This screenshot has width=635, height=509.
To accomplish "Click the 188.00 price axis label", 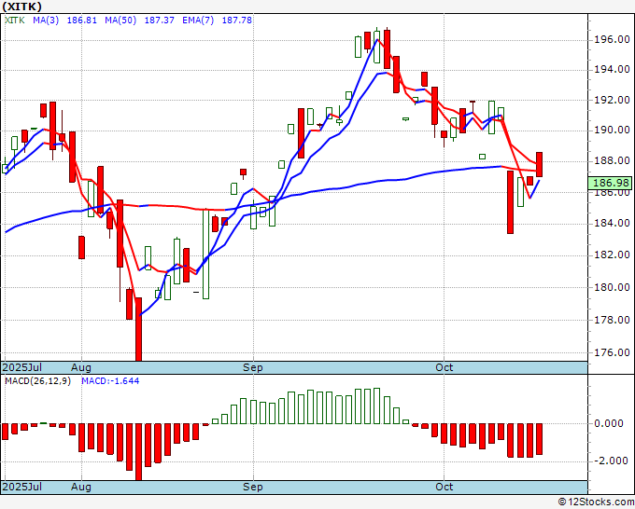I will pyautogui.click(x=612, y=160).
